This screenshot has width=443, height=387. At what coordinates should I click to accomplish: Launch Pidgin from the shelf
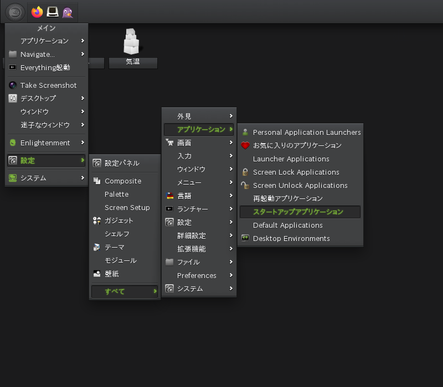68,12
